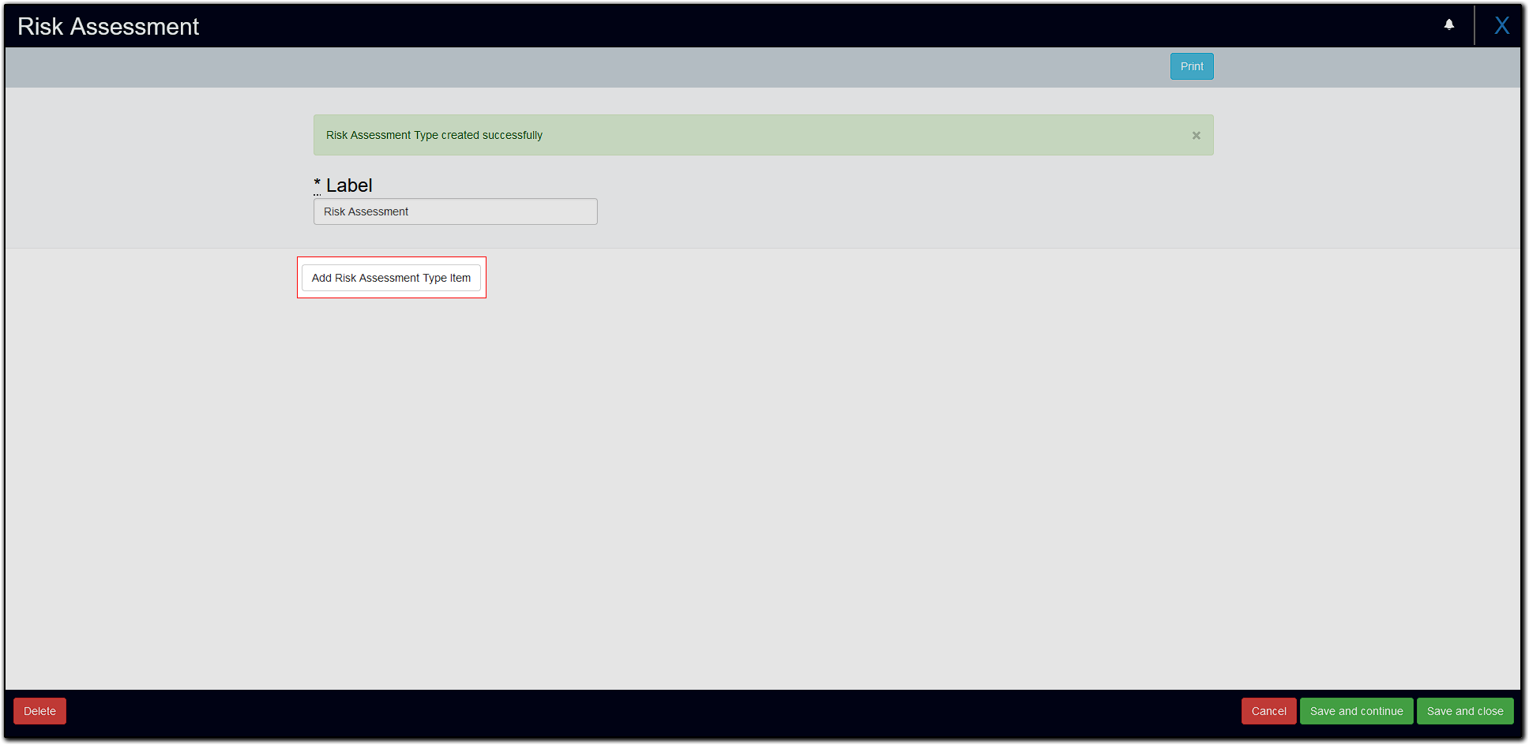
Task: Cancel editing the risk assessment
Action: coord(1268,711)
